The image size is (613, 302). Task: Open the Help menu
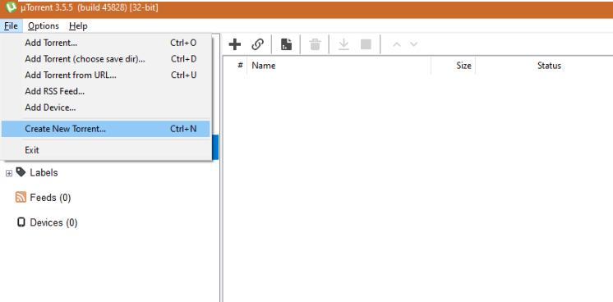tap(78, 26)
